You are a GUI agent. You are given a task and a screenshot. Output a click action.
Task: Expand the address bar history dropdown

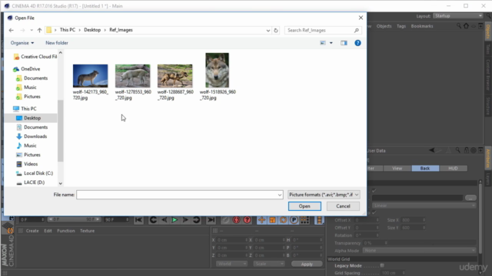pos(268,31)
